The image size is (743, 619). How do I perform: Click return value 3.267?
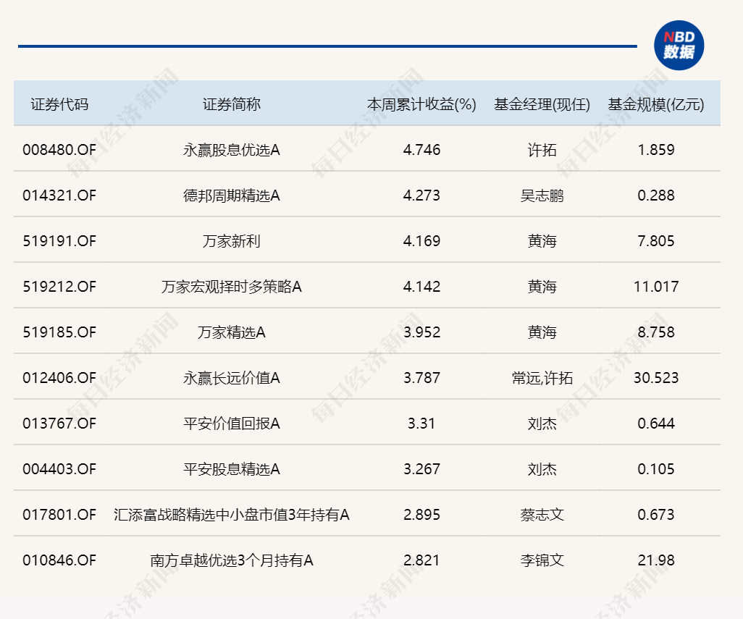tap(421, 469)
